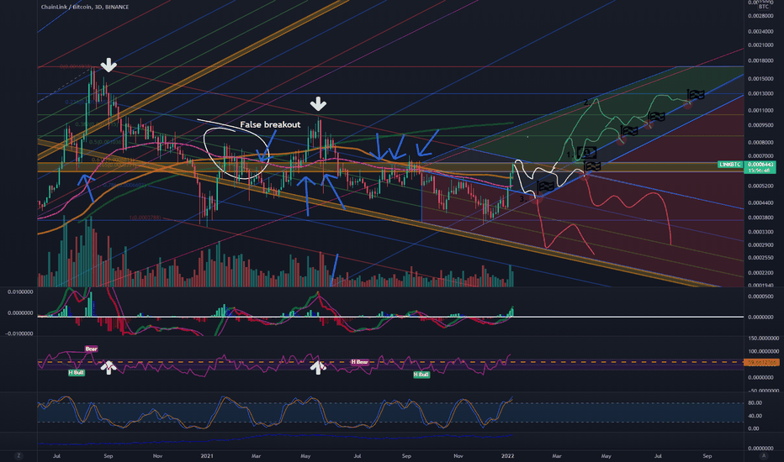Screen dimensions: 784x462
Task: Click the 0.0024000 price axis value
Action: pyautogui.click(x=760, y=31)
